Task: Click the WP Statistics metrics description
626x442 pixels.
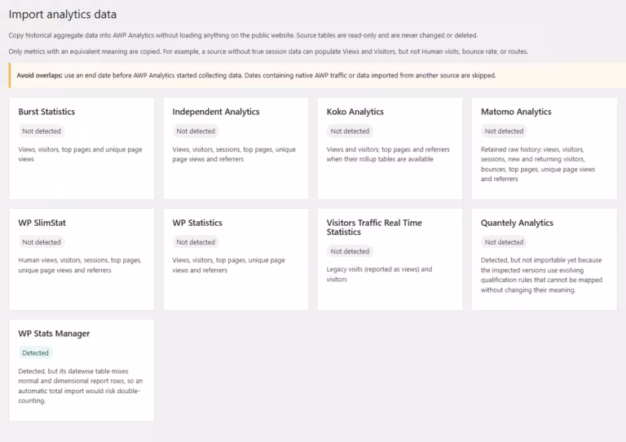Action: (x=229, y=265)
